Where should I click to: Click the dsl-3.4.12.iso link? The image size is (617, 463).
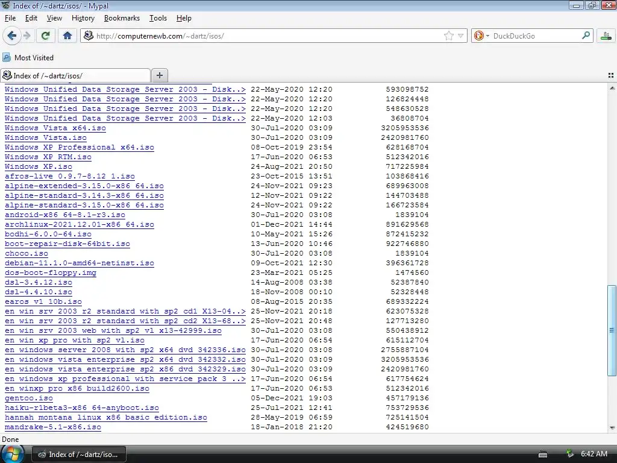click(39, 282)
